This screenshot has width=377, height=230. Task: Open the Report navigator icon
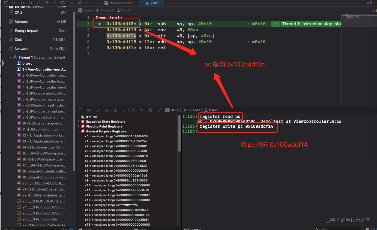point(71,2)
